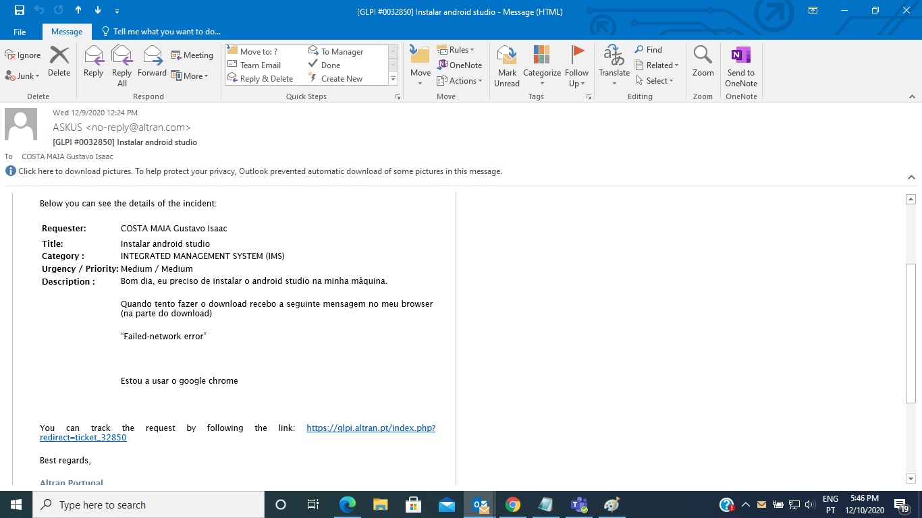Viewport: 922px width, 518px height.
Task: Collapse the message header chevron
Action: coord(911,177)
